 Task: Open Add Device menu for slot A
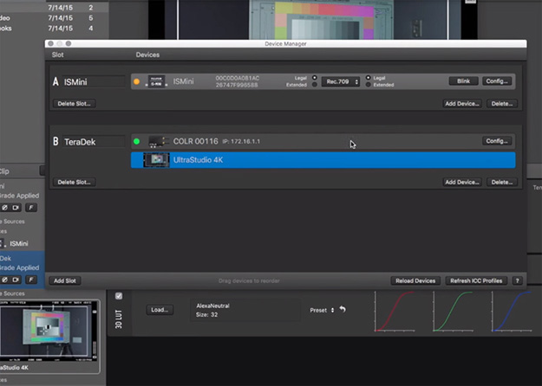[x=462, y=103]
